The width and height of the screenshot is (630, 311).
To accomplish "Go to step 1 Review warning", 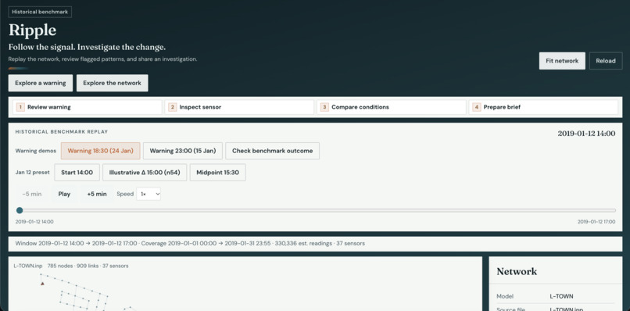I will [x=88, y=107].
